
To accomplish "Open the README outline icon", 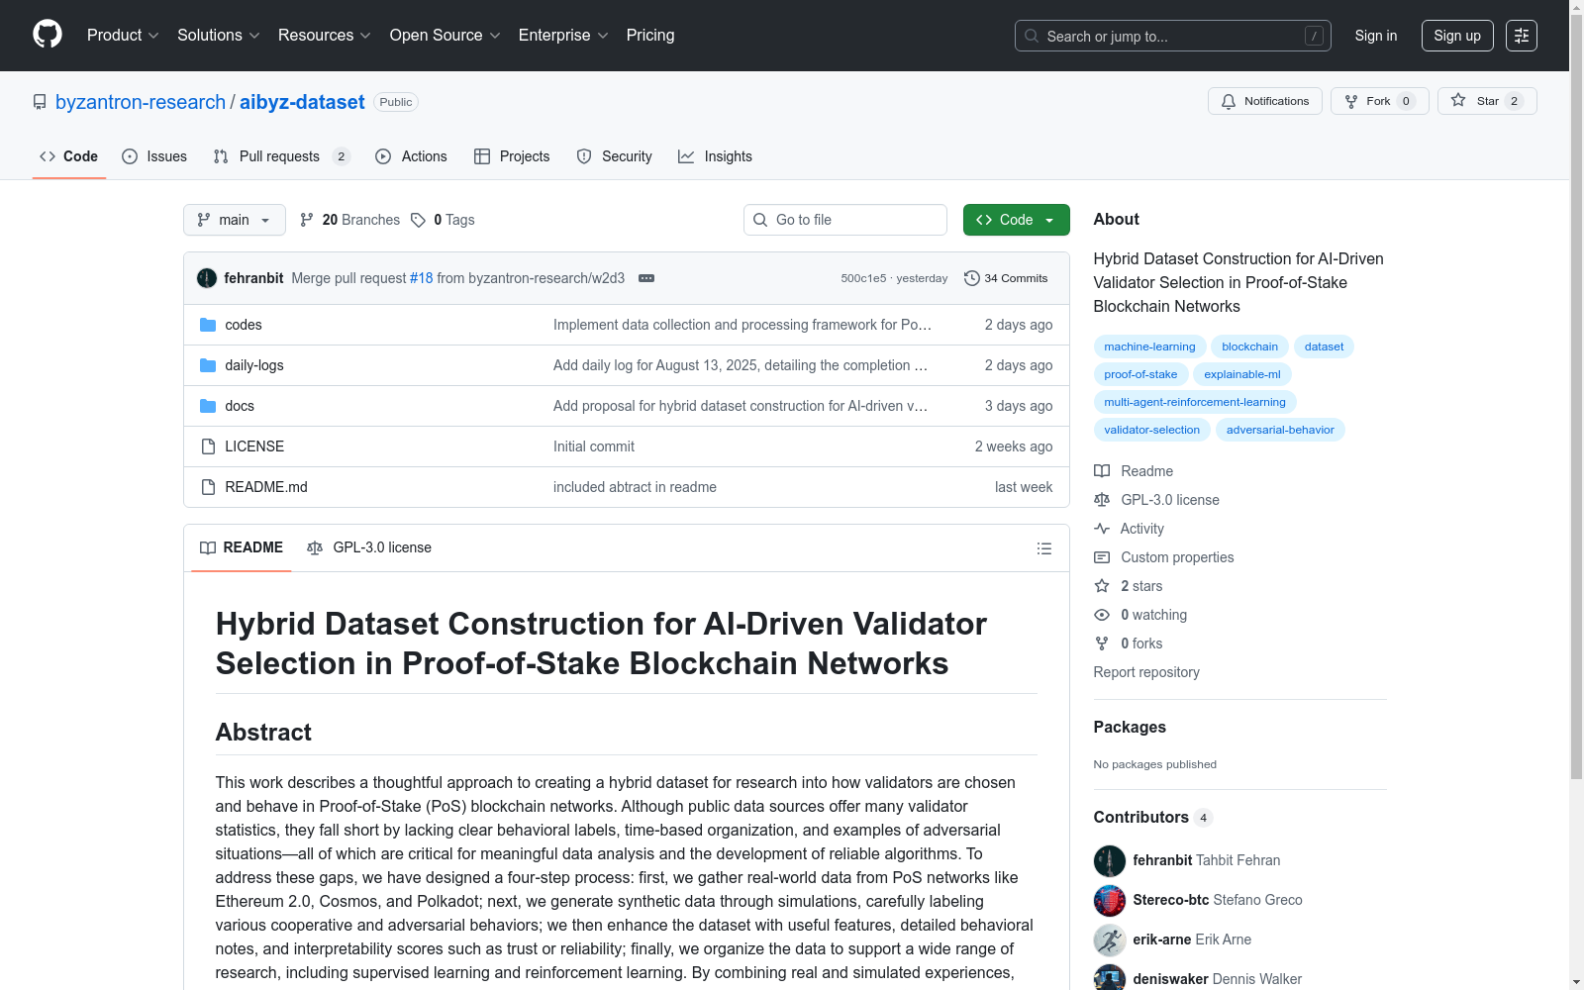I will (x=1043, y=548).
